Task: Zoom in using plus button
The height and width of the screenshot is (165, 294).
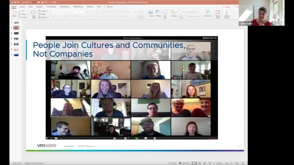Action: (x=232, y=163)
